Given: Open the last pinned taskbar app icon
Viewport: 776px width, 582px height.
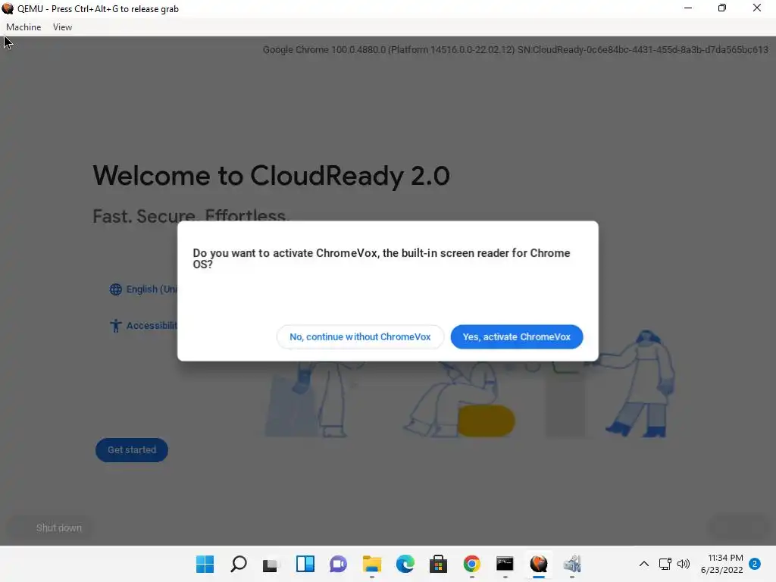Looking at the screenshot, I should [x=571, y=564].
